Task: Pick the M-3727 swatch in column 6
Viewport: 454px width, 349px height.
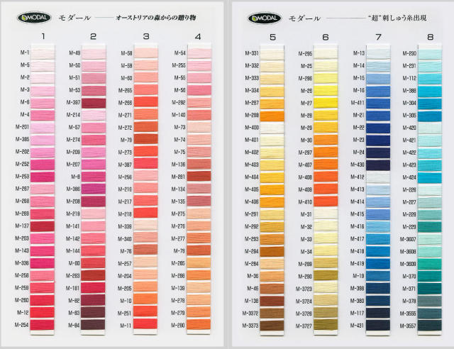Action: (x=326, y=325)
